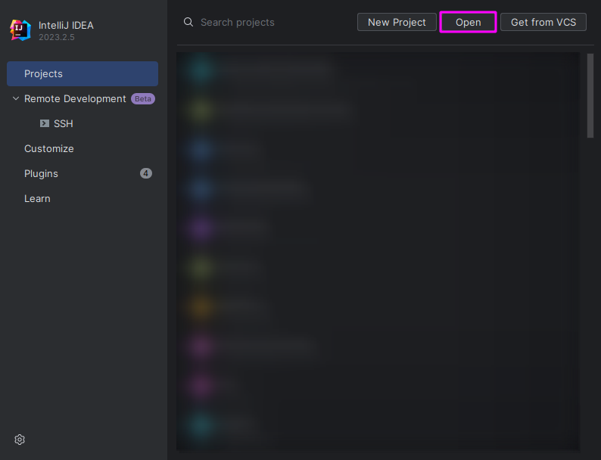Image resolution: width=601 pixels, height=460 pixels.
Task: Select the Remote Development label
Action: [x=75, y=98]
